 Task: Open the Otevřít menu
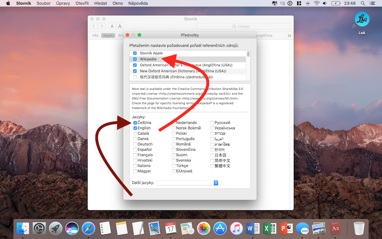coord(82,3)
